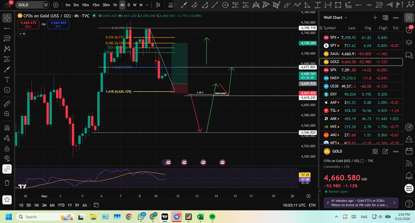Select the NVDA watchlist row
This screenshot has height=223, width=415.
[x=361, y=127]
